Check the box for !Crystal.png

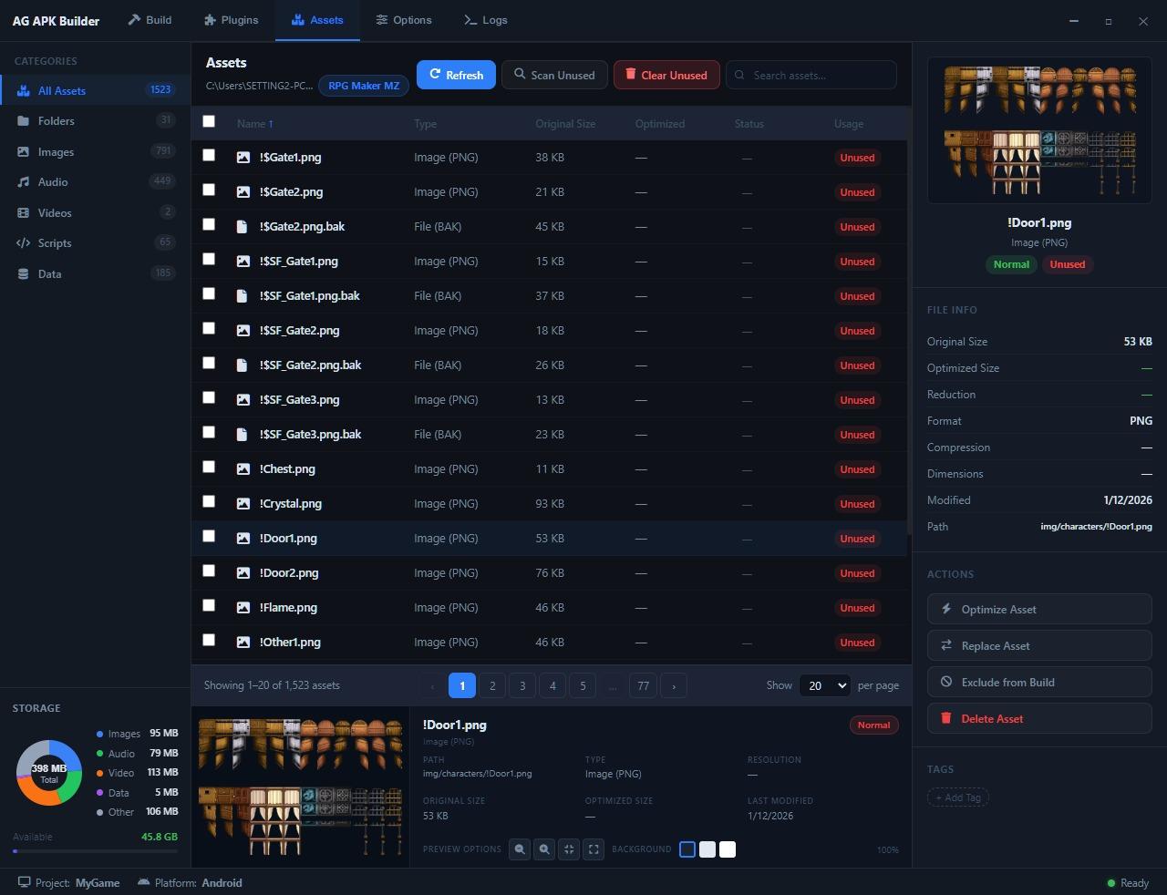[209, 501]
